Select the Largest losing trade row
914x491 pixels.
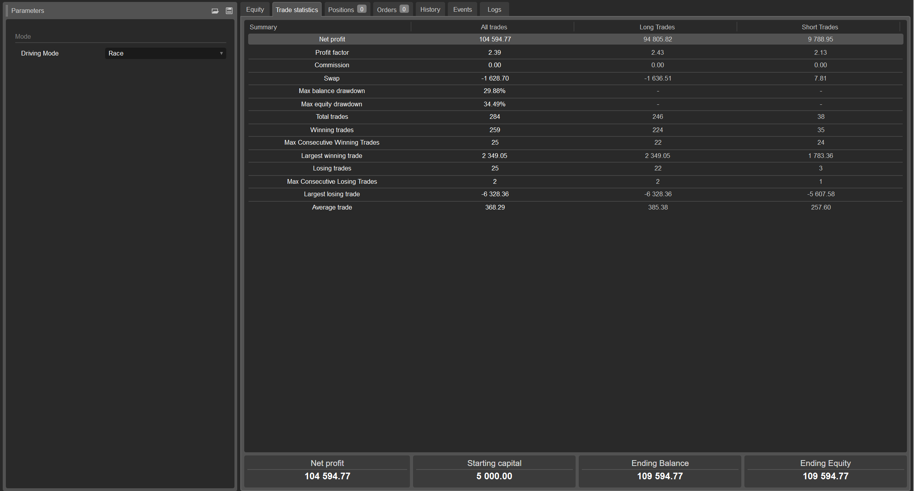(x=332, y=194)
